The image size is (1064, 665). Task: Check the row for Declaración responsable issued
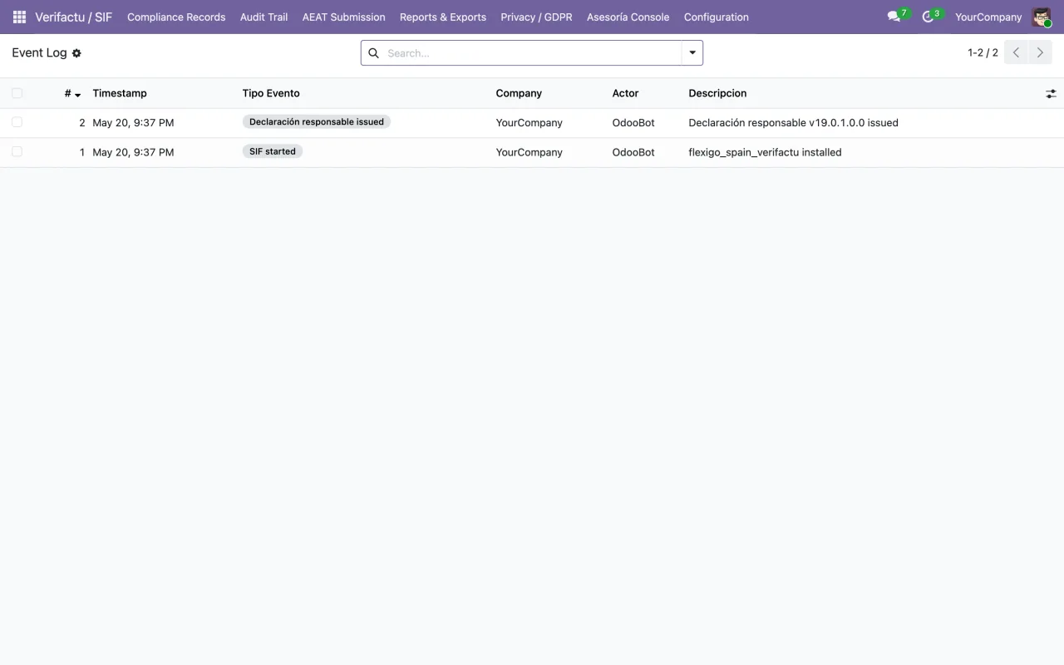tap(17, 122)
